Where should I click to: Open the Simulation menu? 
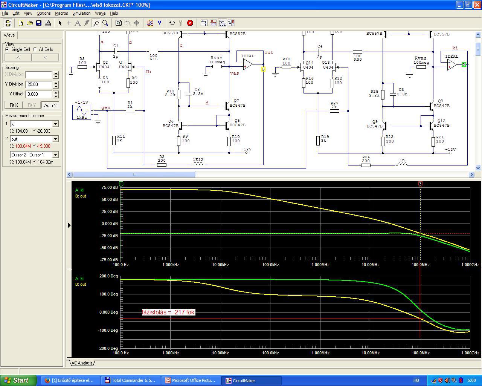pos(81,13)
